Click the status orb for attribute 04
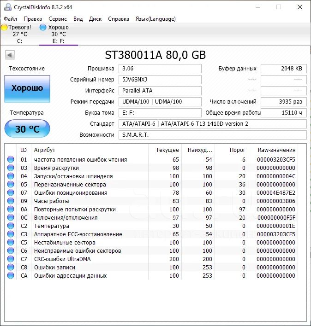Image resolution: width=311 pixels, height=326 pixels. tap(11, 176)
